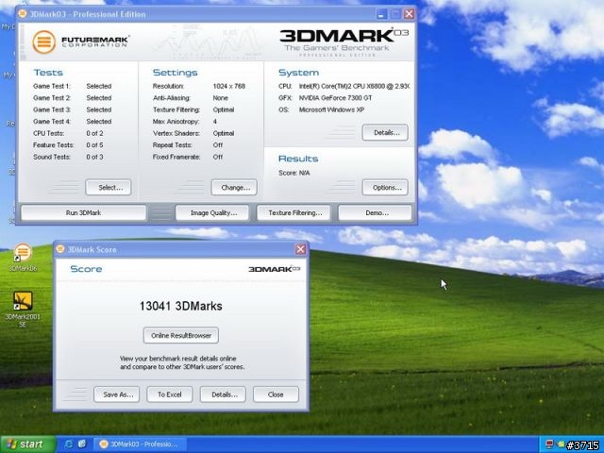This screenshot has height=453, width=604.
Task: Click CPU Tests 0 of 2 value
Action: [94, 133]
